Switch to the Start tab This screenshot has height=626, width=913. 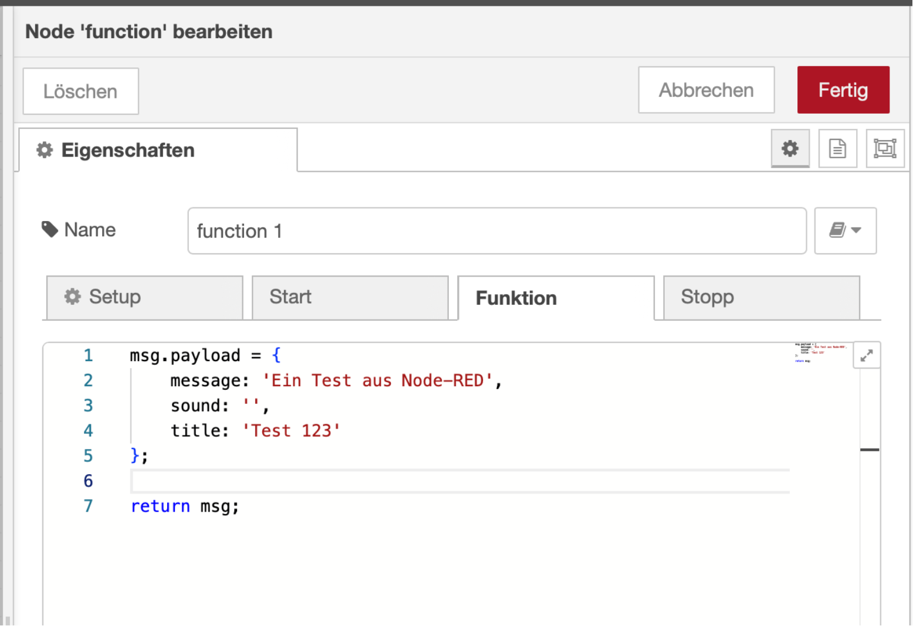[x=350, y=297]
